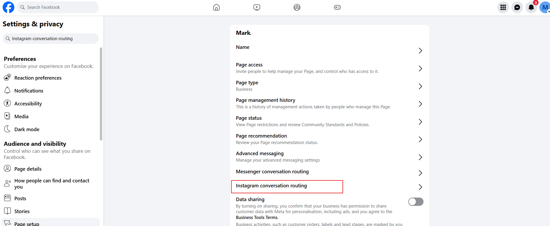The height and width of the screenshot is (226, 550).
Task: Open Messenger from top bar
Action: (517, 7)
